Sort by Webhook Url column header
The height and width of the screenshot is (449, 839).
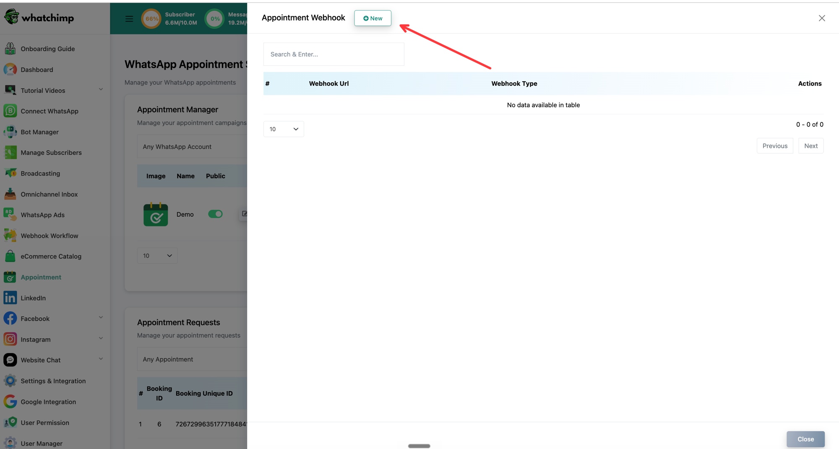[329, 83]
